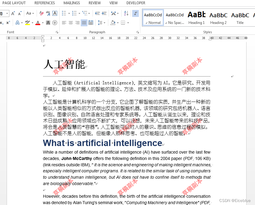Click the first line indent ruler marker
The image size is (255, 205).
(x=43, y=37)
